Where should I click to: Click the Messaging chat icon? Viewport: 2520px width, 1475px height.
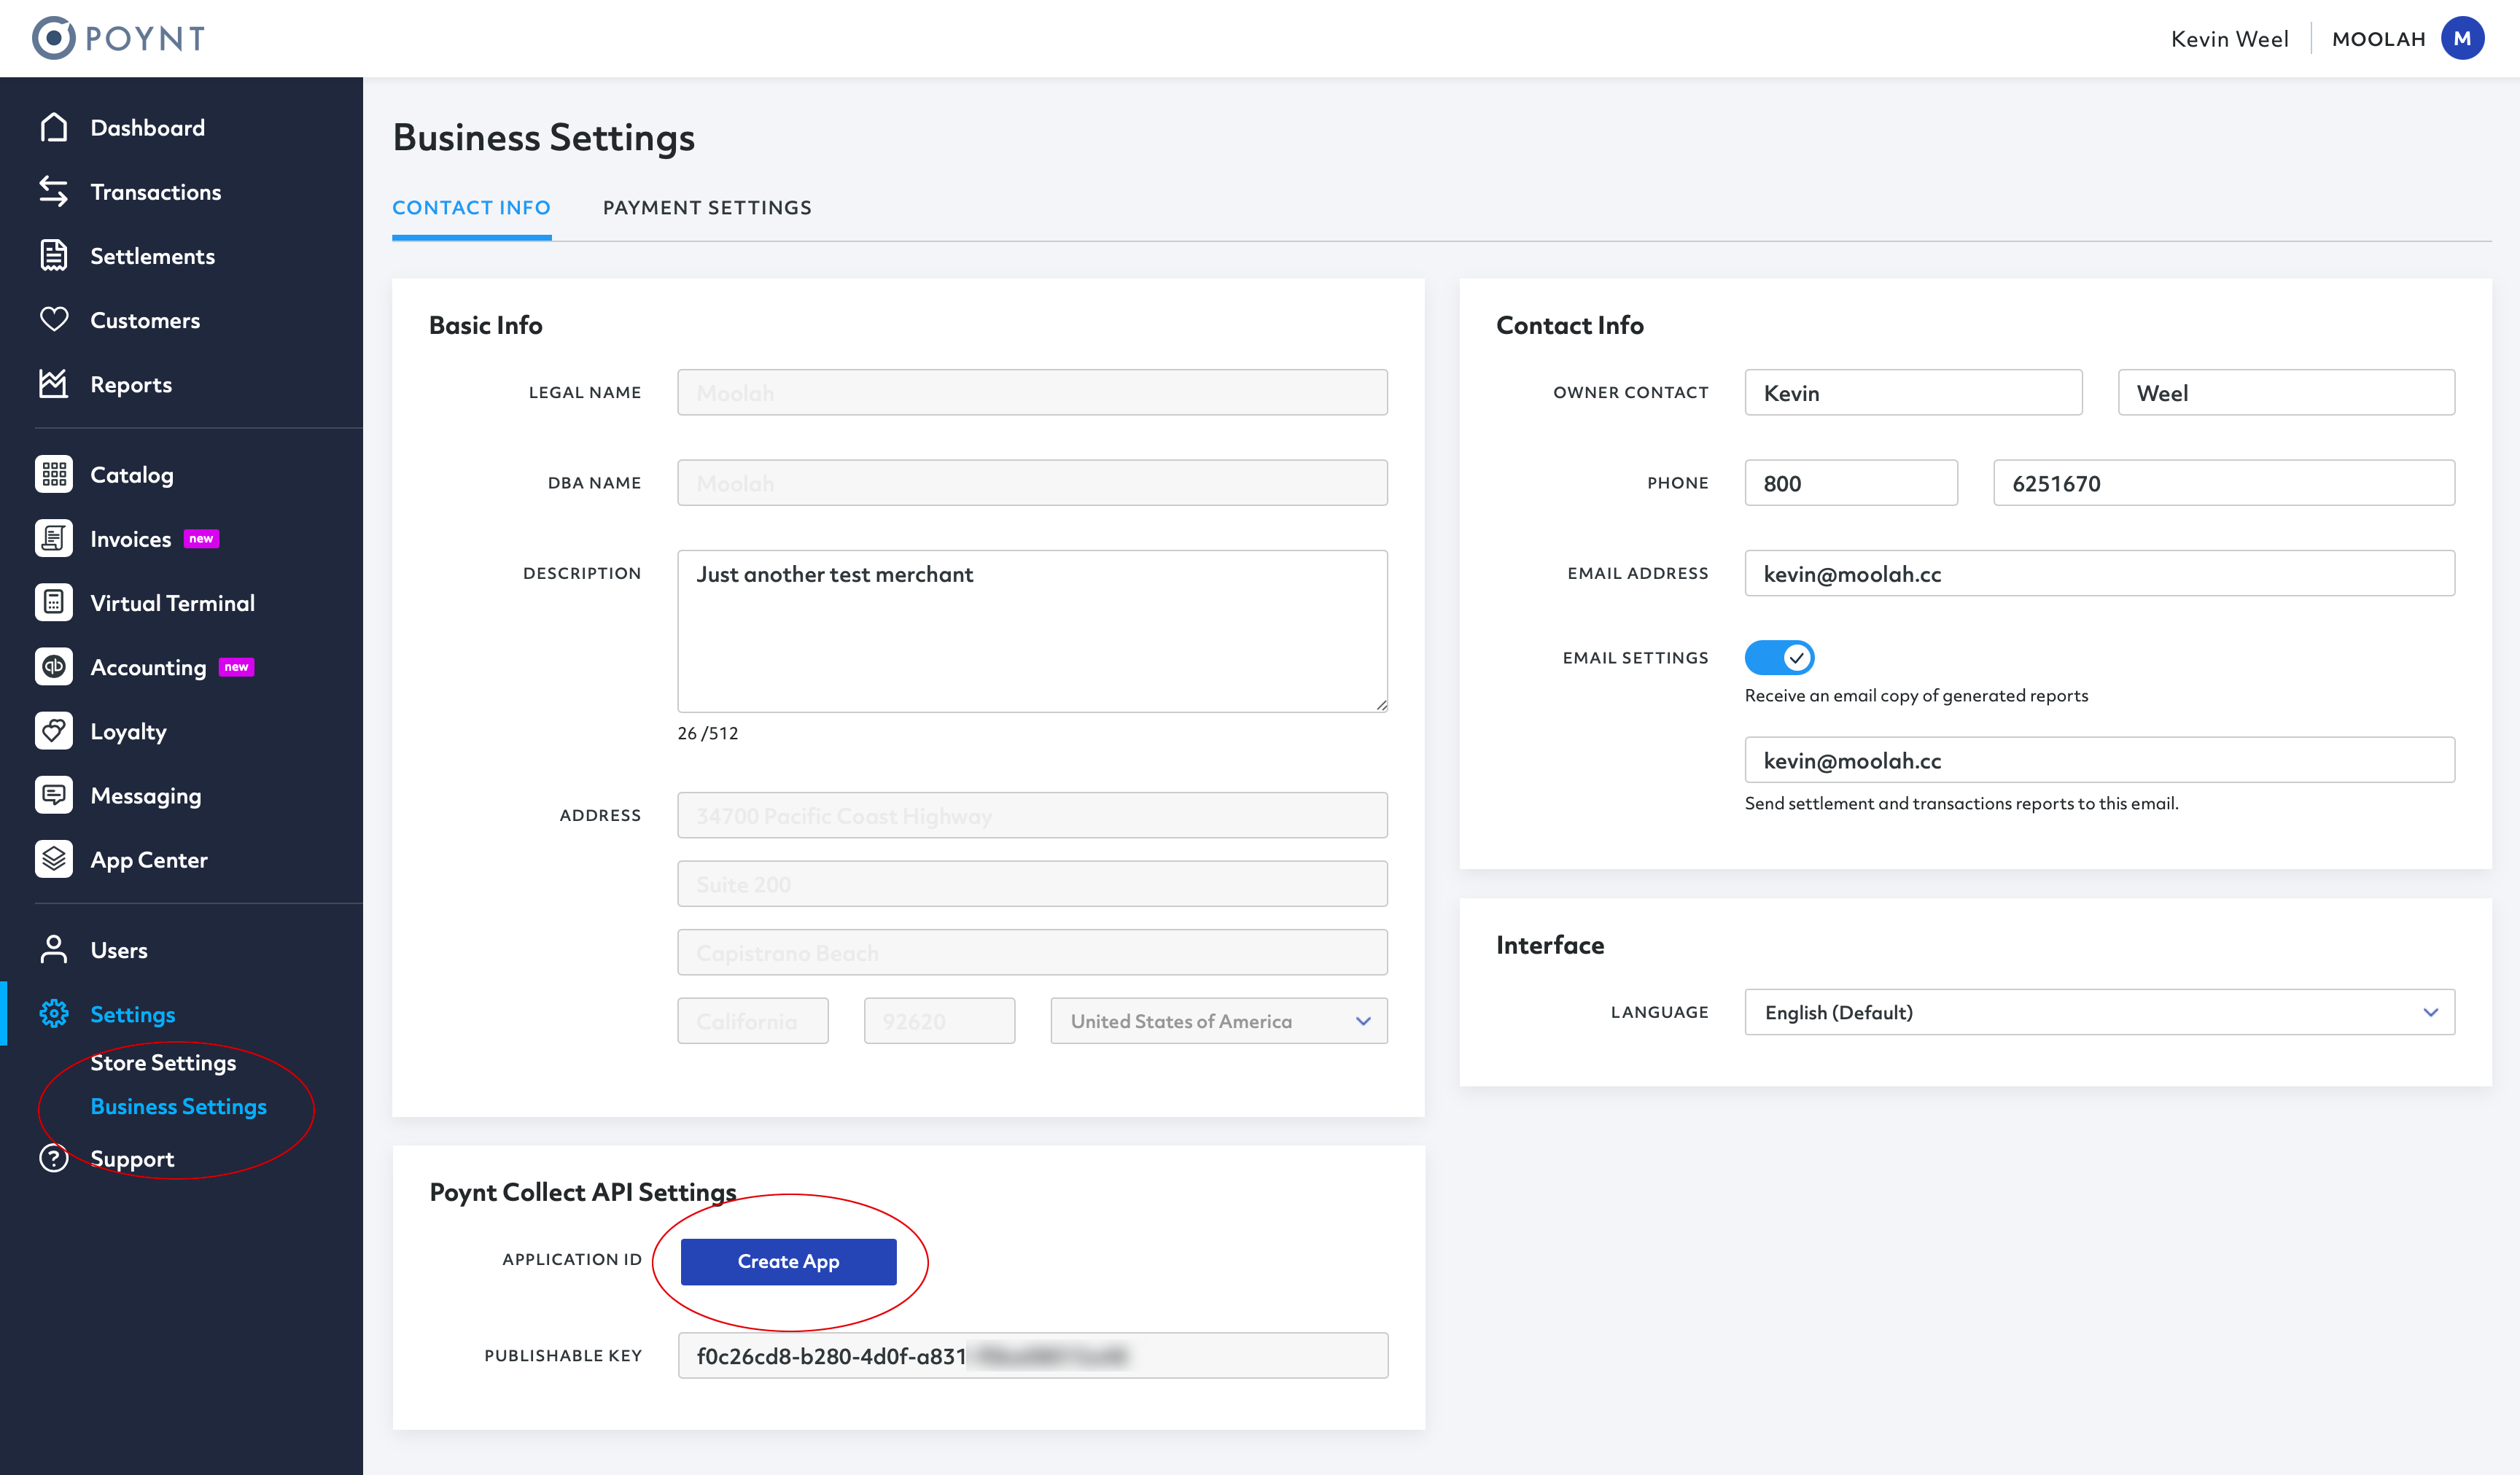[54, 794]
